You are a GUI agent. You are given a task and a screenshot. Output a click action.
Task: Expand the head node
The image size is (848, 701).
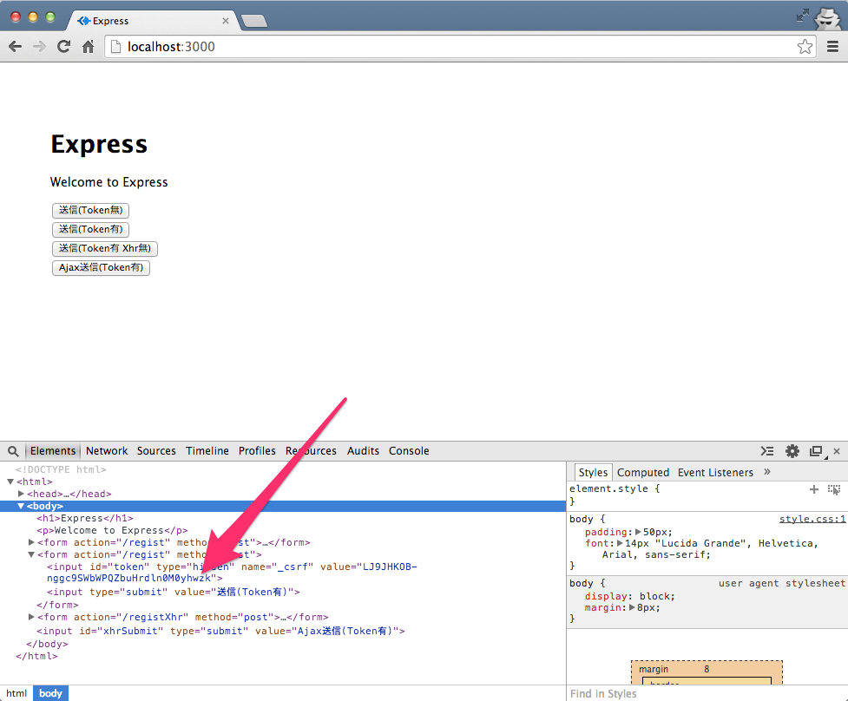pos(21,494)
